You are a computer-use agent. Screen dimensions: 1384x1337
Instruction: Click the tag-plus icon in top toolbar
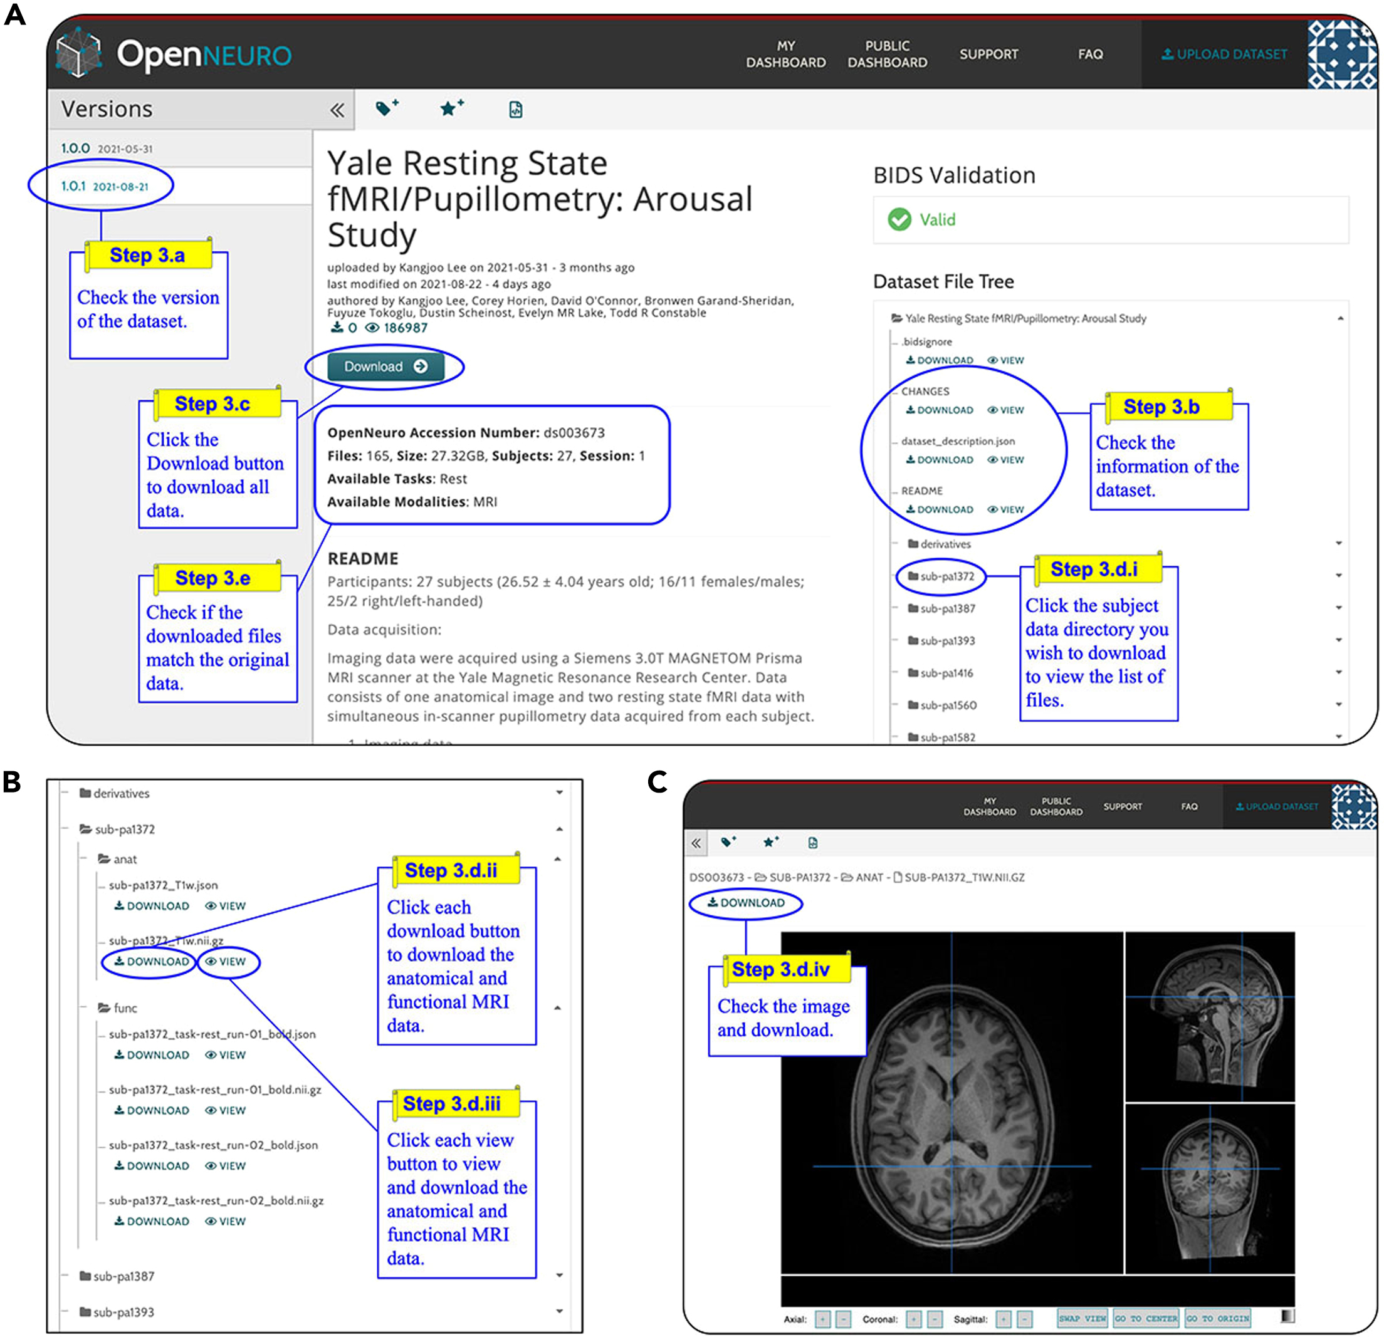click(x=386, y=109)
